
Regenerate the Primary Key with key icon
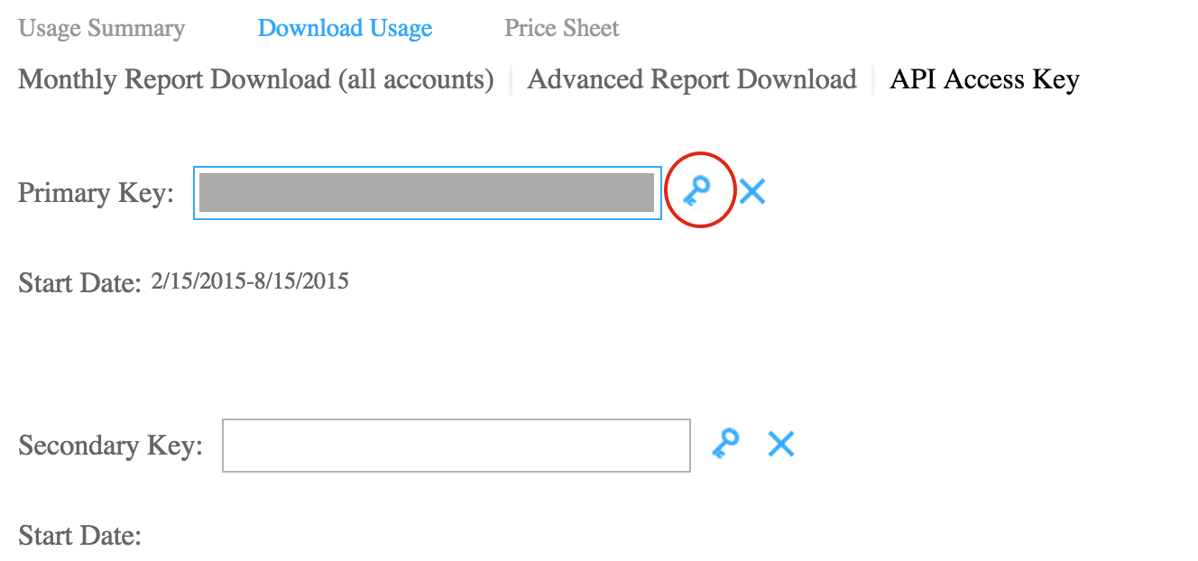(x=696, y=190)
